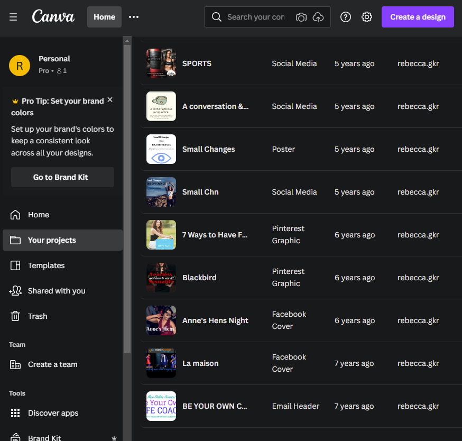Click the Discover apps grid icon
The width and height of the screenshot is (462, 441).
(x=15, y=413)
